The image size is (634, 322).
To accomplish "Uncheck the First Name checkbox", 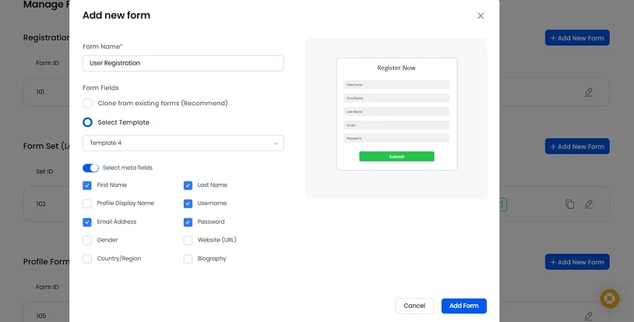I will (x=87, y=186).
